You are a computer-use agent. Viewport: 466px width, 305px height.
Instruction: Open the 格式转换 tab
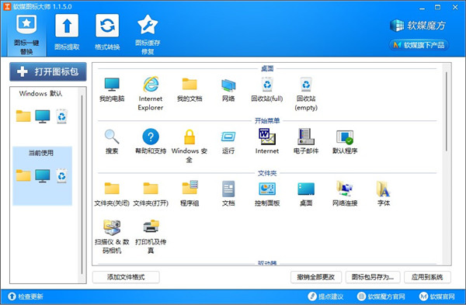click(x=107, y=33)
